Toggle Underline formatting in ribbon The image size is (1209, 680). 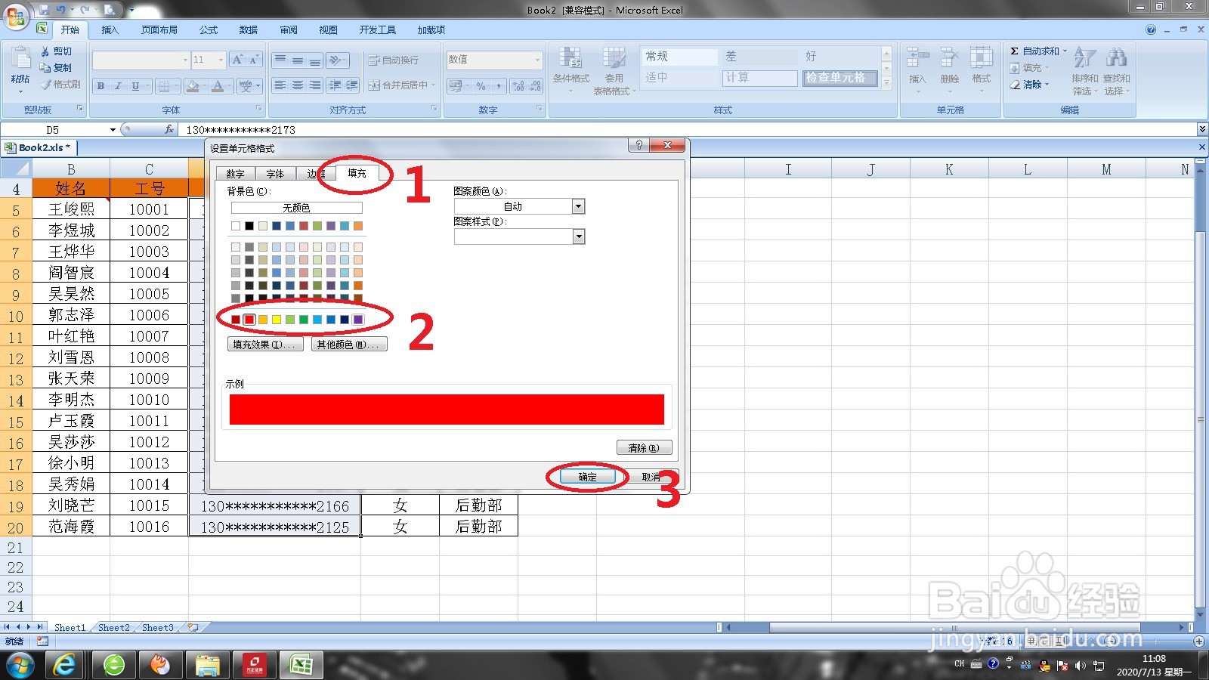pyautogui.click(x=135, y=86)
